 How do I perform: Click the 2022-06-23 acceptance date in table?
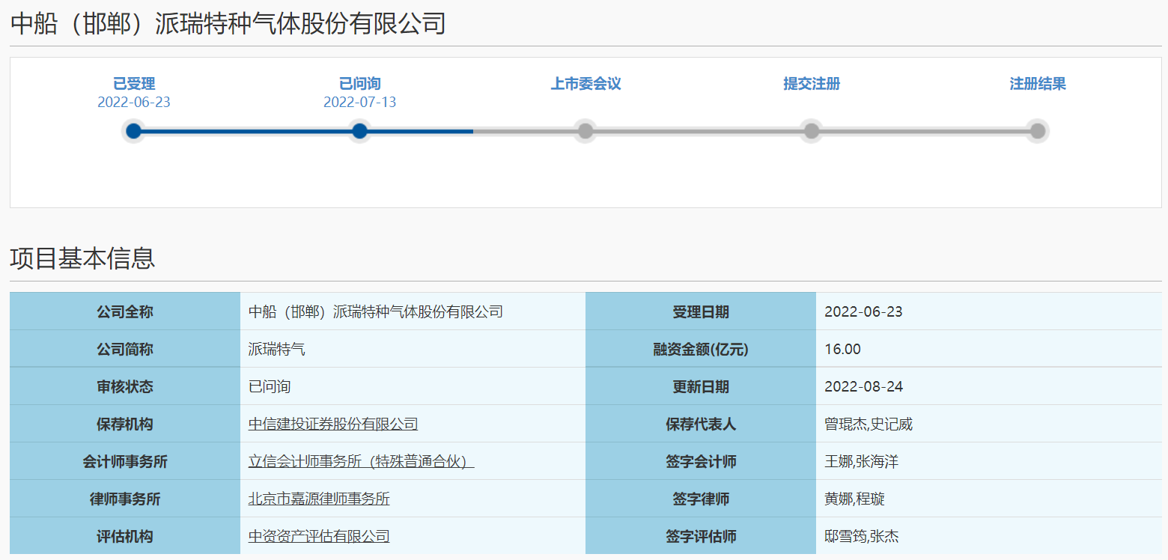[864, 312]
